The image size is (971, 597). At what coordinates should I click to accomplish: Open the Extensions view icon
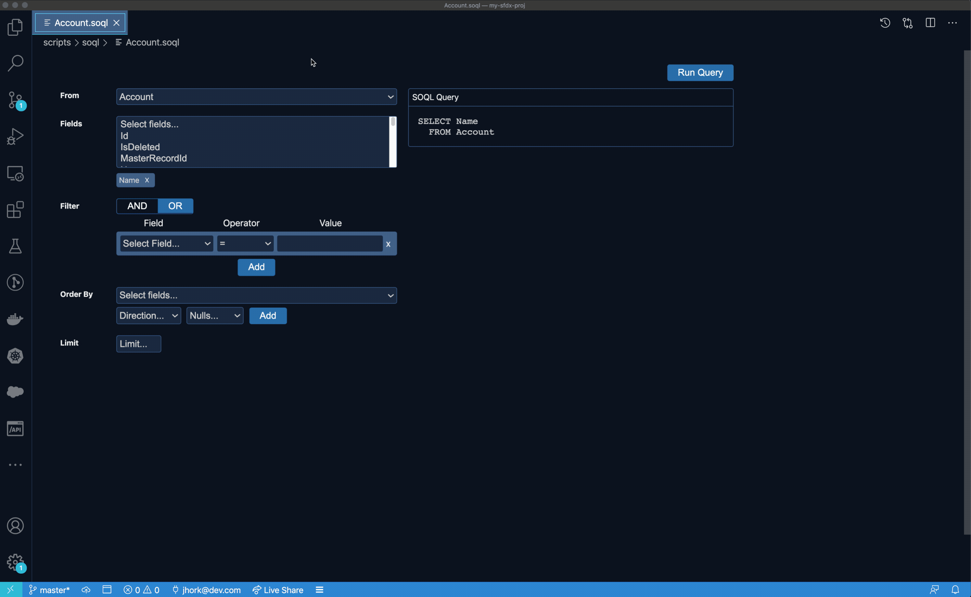pos(15,210)
